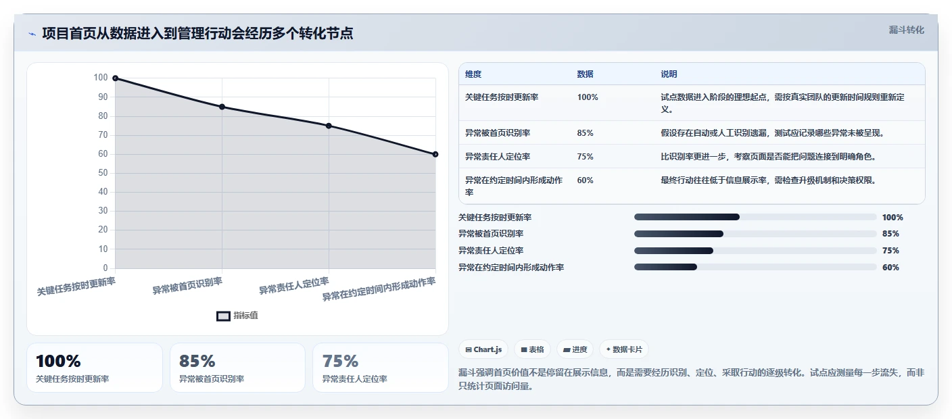Select the 进度 tag chip
This screenshot has height=419, width=952.
point(575,349)
